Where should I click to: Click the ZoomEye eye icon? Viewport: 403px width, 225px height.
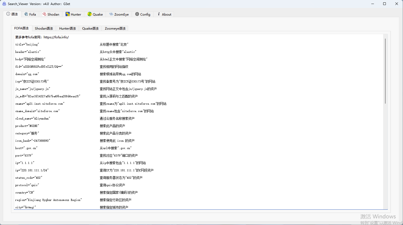click(x=111, y=14)
